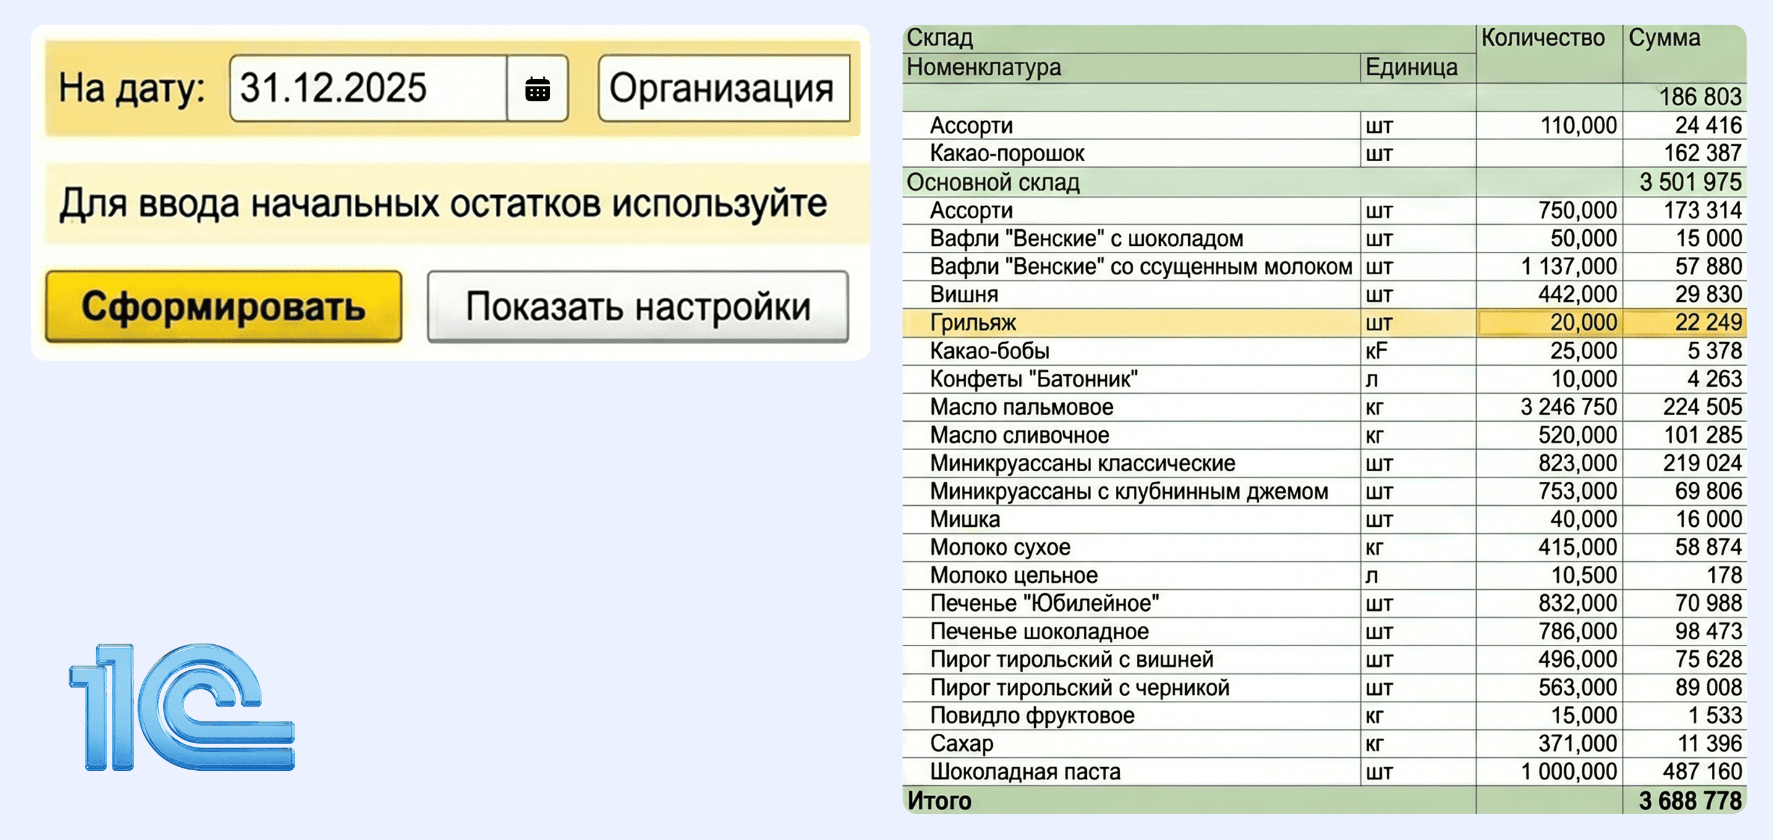The width and height of the screenshot is (1773, 840).
Task: Select the Масло пальмовое row
Action: click(x=1324, y=408)
